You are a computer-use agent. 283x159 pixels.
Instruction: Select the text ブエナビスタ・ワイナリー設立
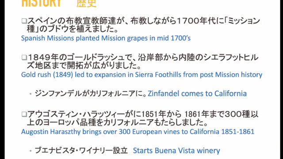pos(81,150)
